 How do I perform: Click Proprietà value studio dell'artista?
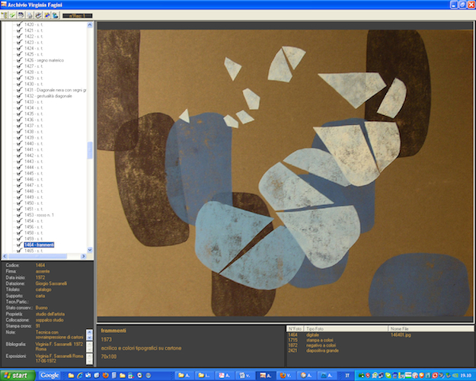coord(50,314)
